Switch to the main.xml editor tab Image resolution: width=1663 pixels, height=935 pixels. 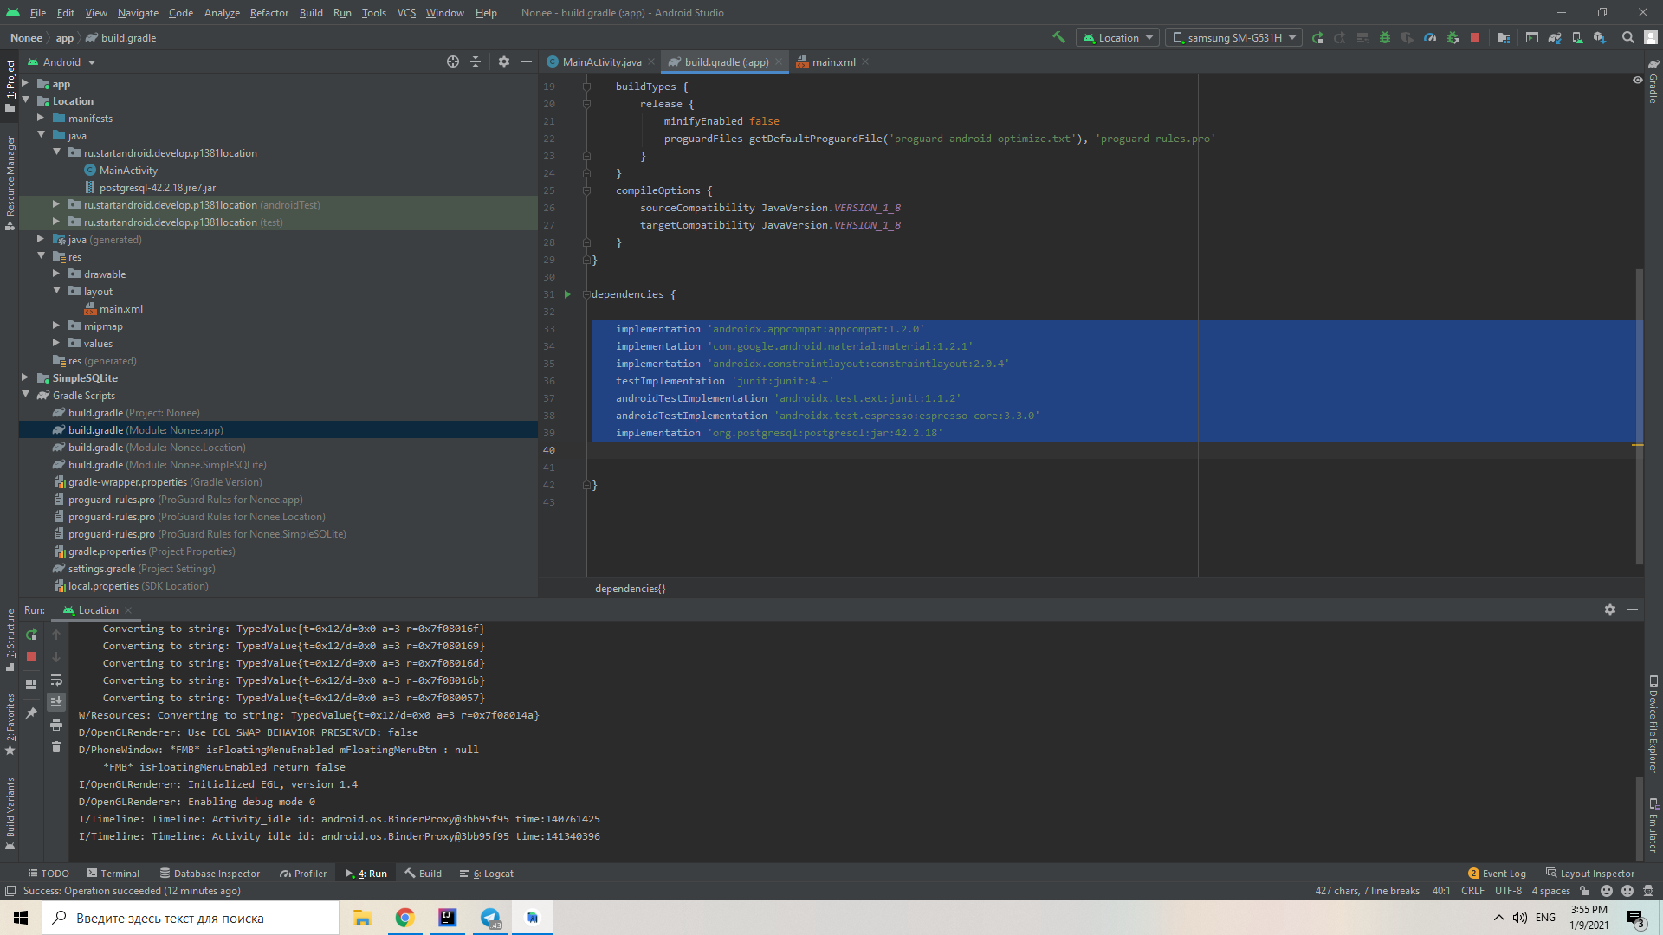coord(833,61)
